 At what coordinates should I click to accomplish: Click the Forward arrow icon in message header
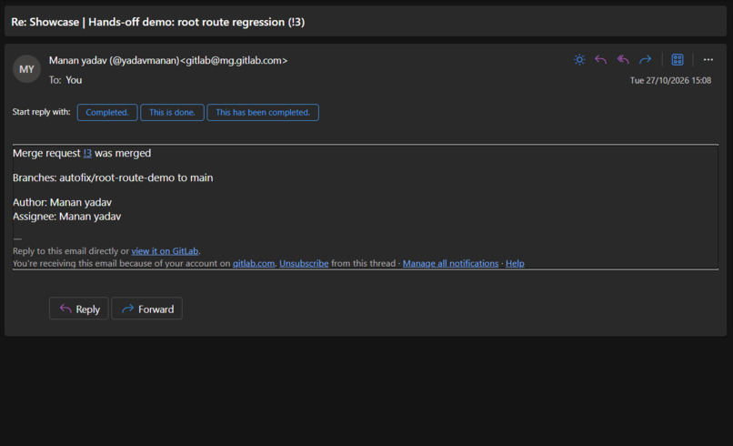(645, 60)
